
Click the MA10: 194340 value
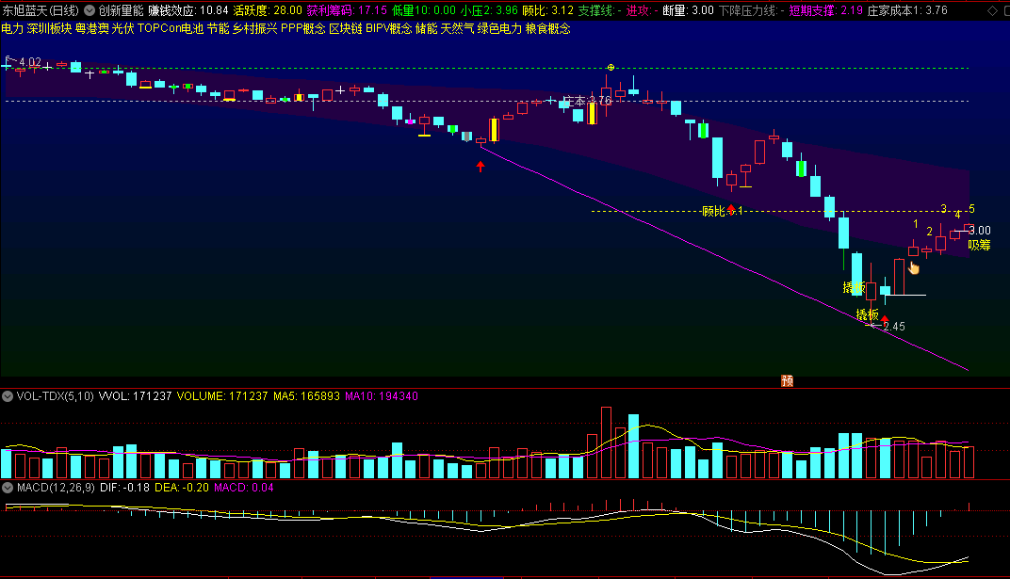(382, 396)
